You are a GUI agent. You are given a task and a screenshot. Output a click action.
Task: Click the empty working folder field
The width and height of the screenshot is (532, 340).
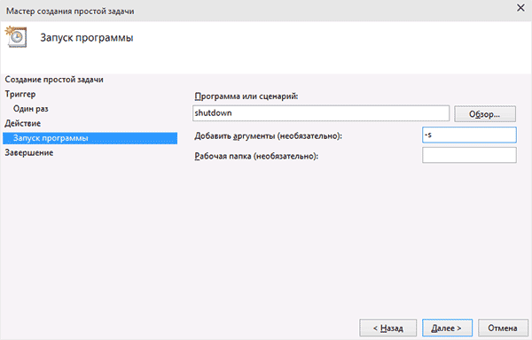469,155
